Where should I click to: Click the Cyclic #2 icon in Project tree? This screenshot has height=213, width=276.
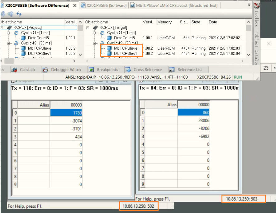tap(17, 43)
